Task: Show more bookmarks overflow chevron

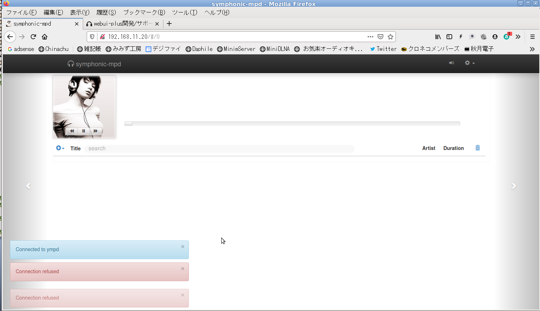Action: (532, 49)
